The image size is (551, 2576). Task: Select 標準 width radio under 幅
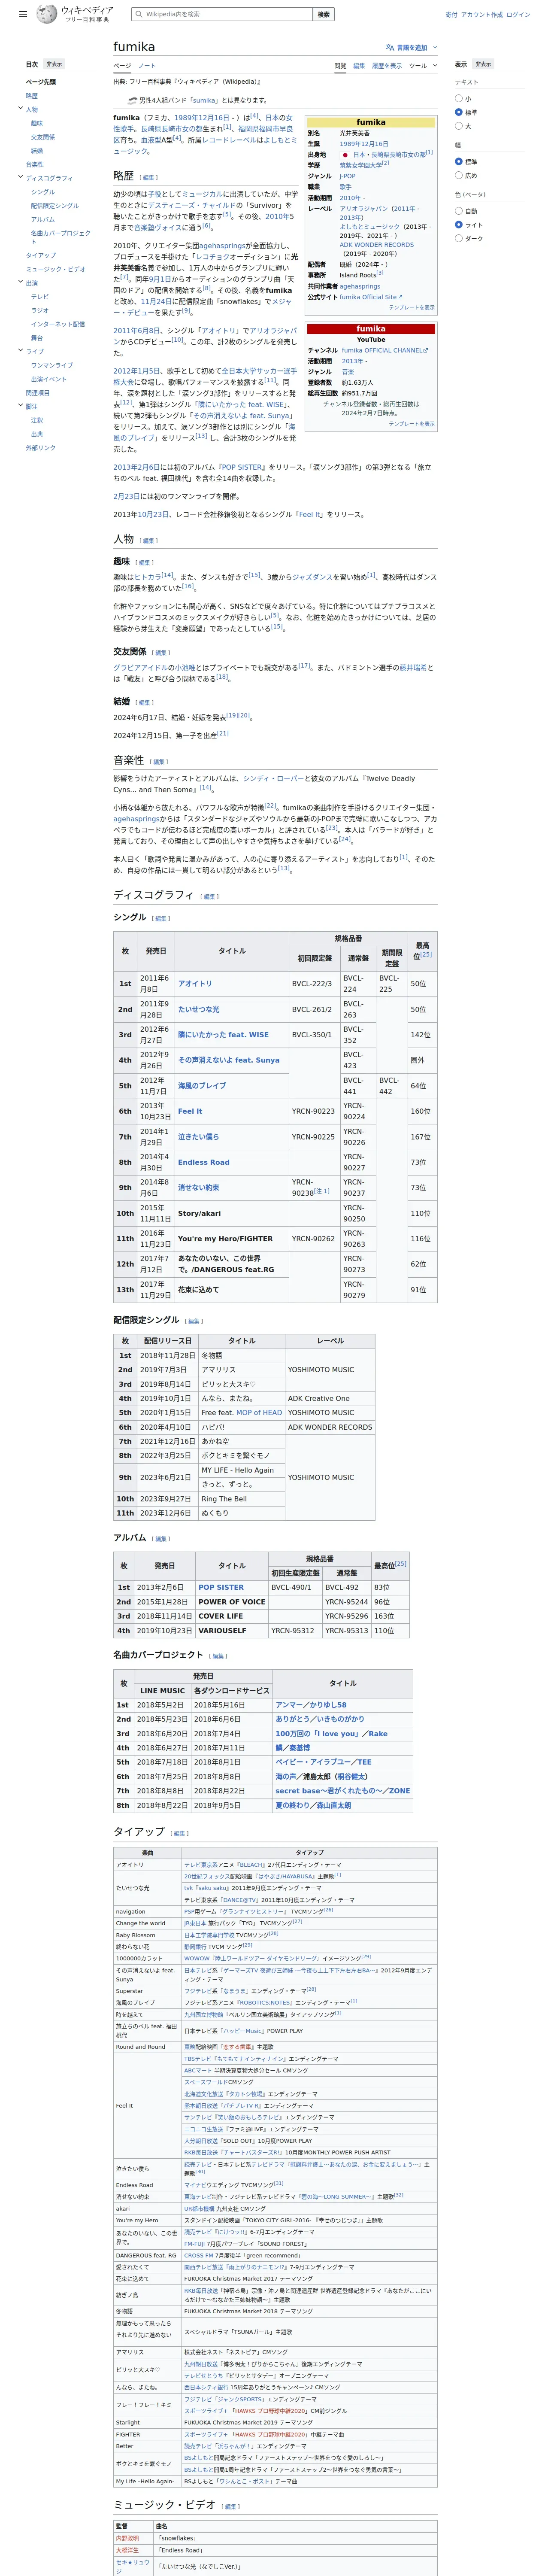point(459,161)
